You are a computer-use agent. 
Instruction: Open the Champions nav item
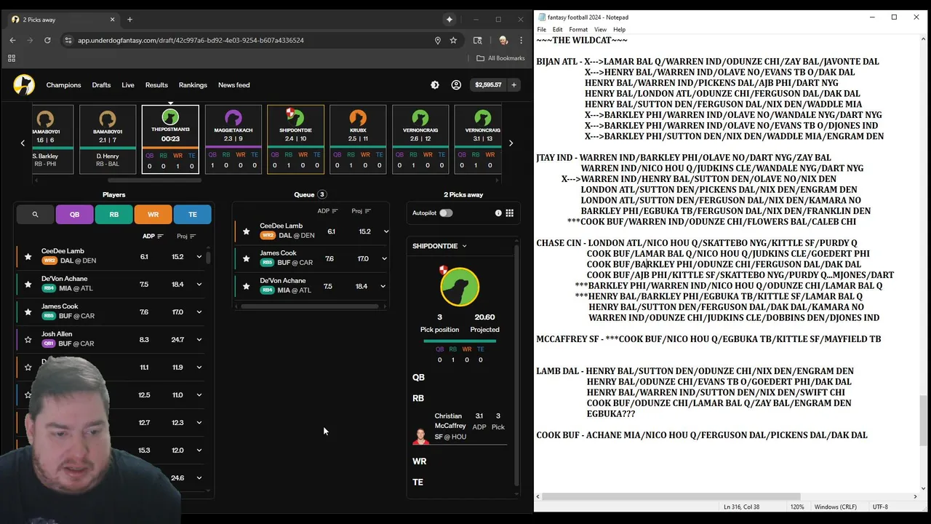coord(64,85)
